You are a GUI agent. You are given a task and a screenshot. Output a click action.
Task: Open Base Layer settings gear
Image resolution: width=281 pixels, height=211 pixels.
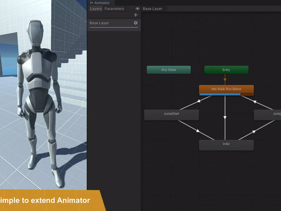click(x=136, y=23)
